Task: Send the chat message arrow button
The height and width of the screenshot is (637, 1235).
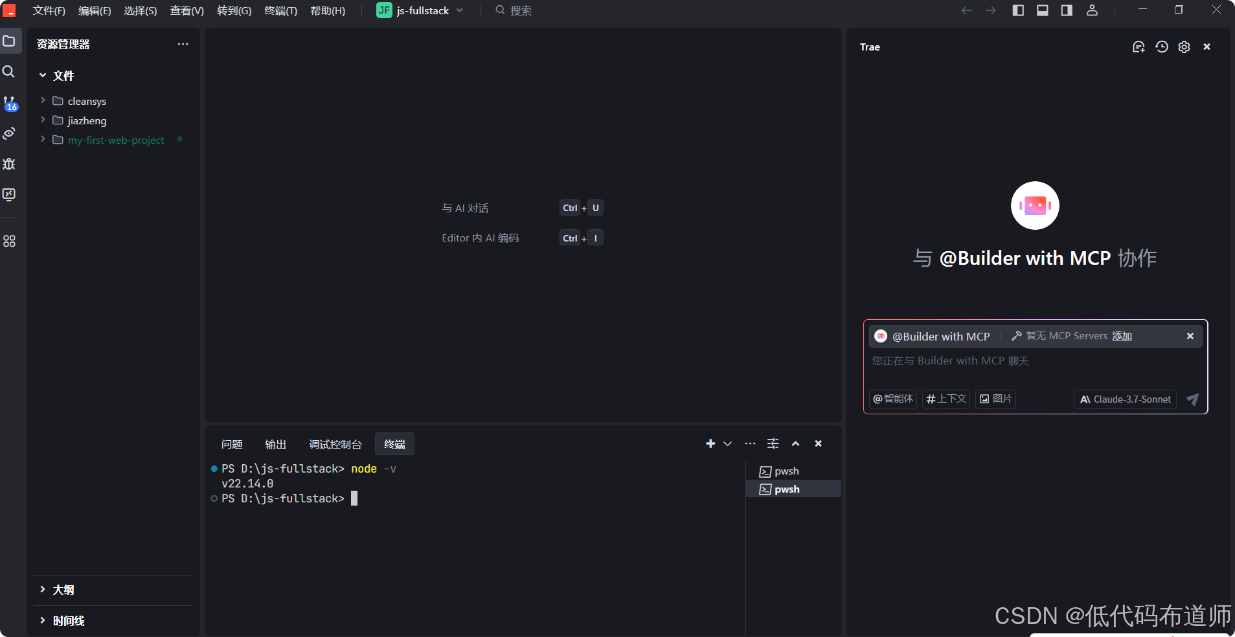Action: point(1192,399)
